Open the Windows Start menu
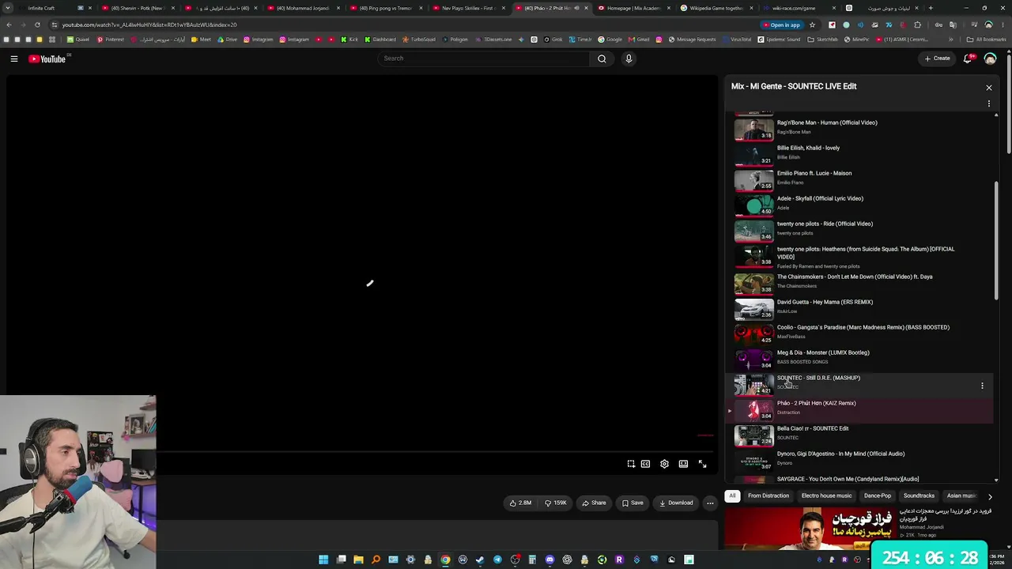 coord(323,560)
